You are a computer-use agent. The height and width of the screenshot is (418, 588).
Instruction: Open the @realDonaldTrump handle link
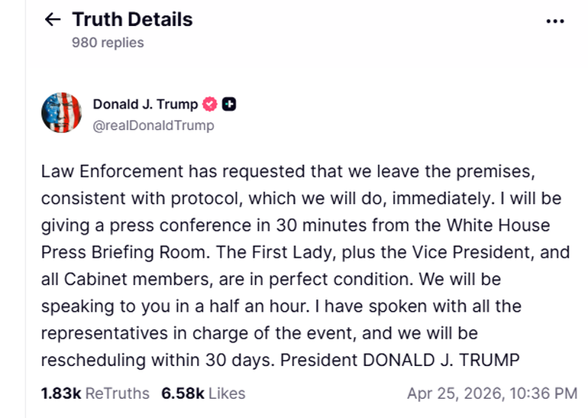(x=153, y=125)
